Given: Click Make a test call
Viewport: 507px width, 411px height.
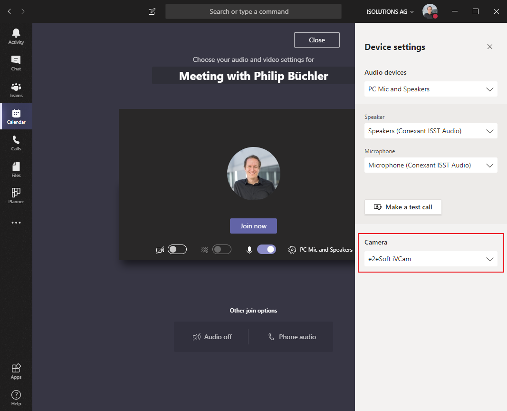Looking at the screenshot, I should coord(403,207).
